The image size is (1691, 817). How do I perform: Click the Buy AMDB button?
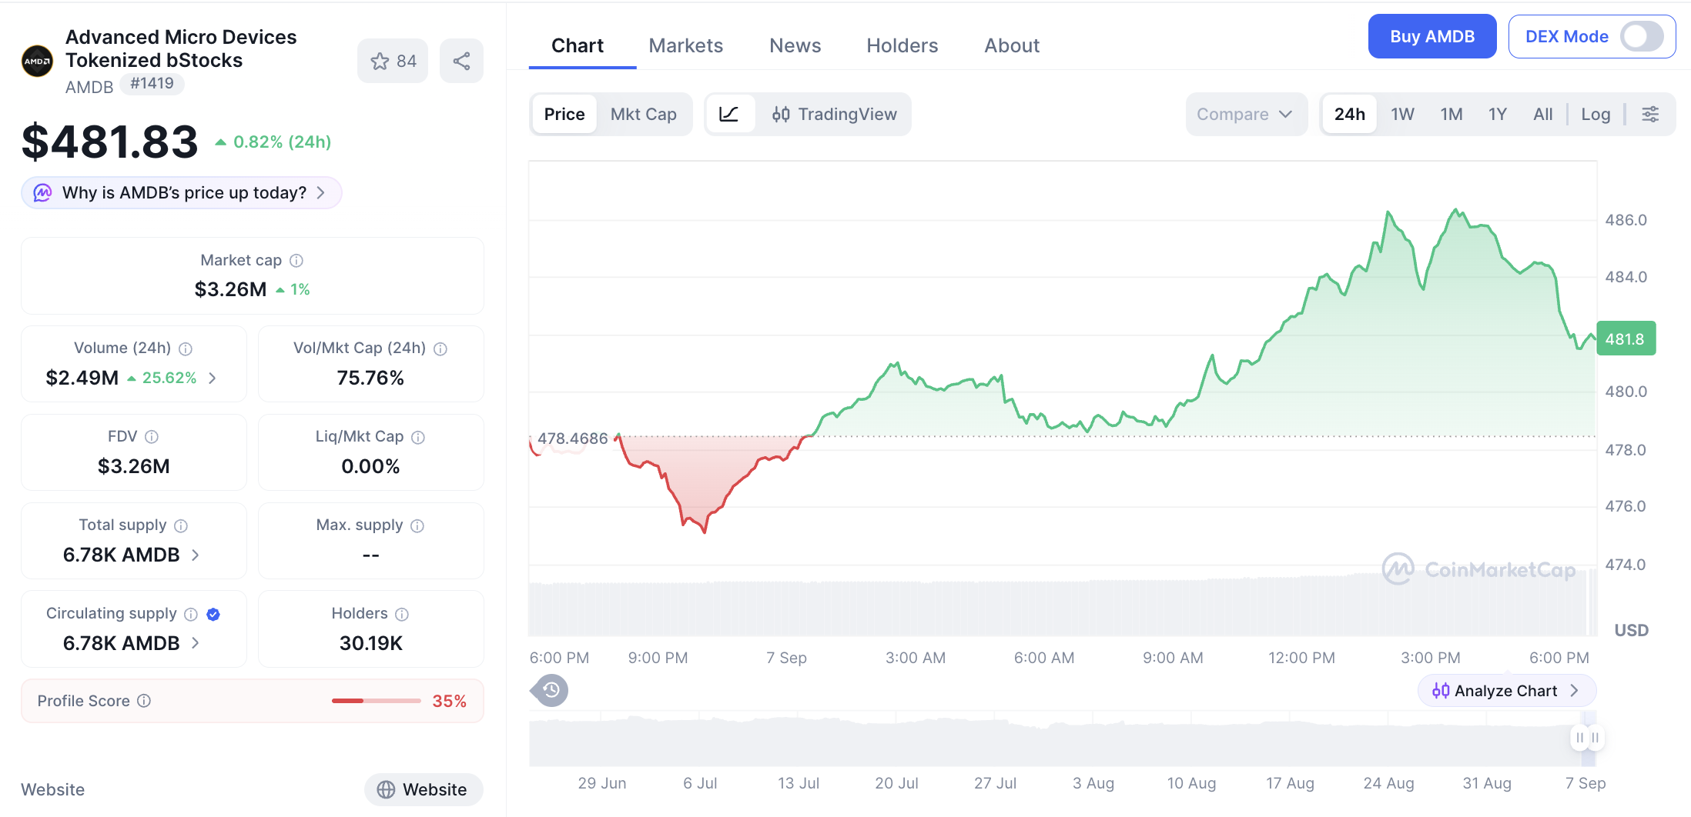coord(1432,36)
